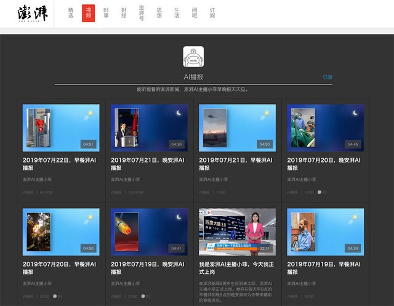Play the AI主播小菲 anchor introduction video thumbnail
Image resolution: width=394 pixels, height=306 pixels.
238,232
